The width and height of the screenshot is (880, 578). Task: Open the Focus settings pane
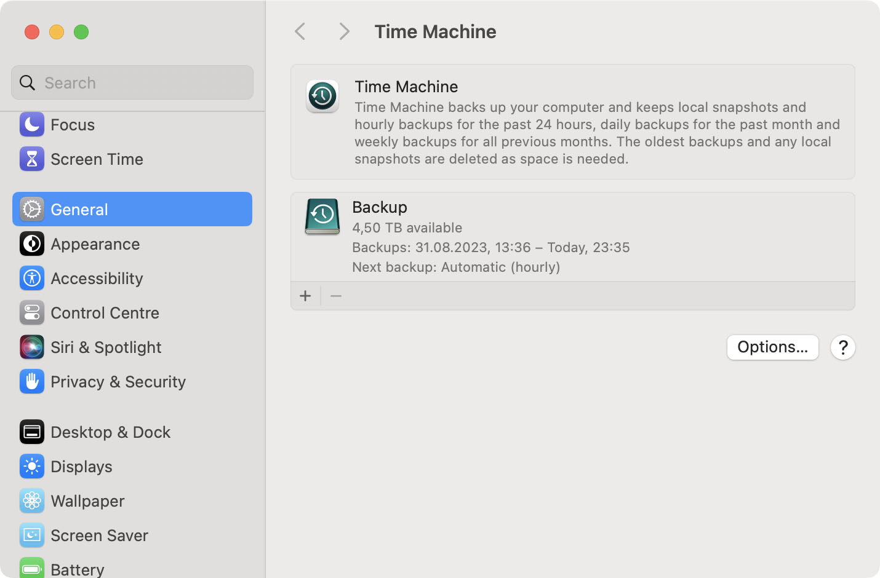click(x=73, y=125)
